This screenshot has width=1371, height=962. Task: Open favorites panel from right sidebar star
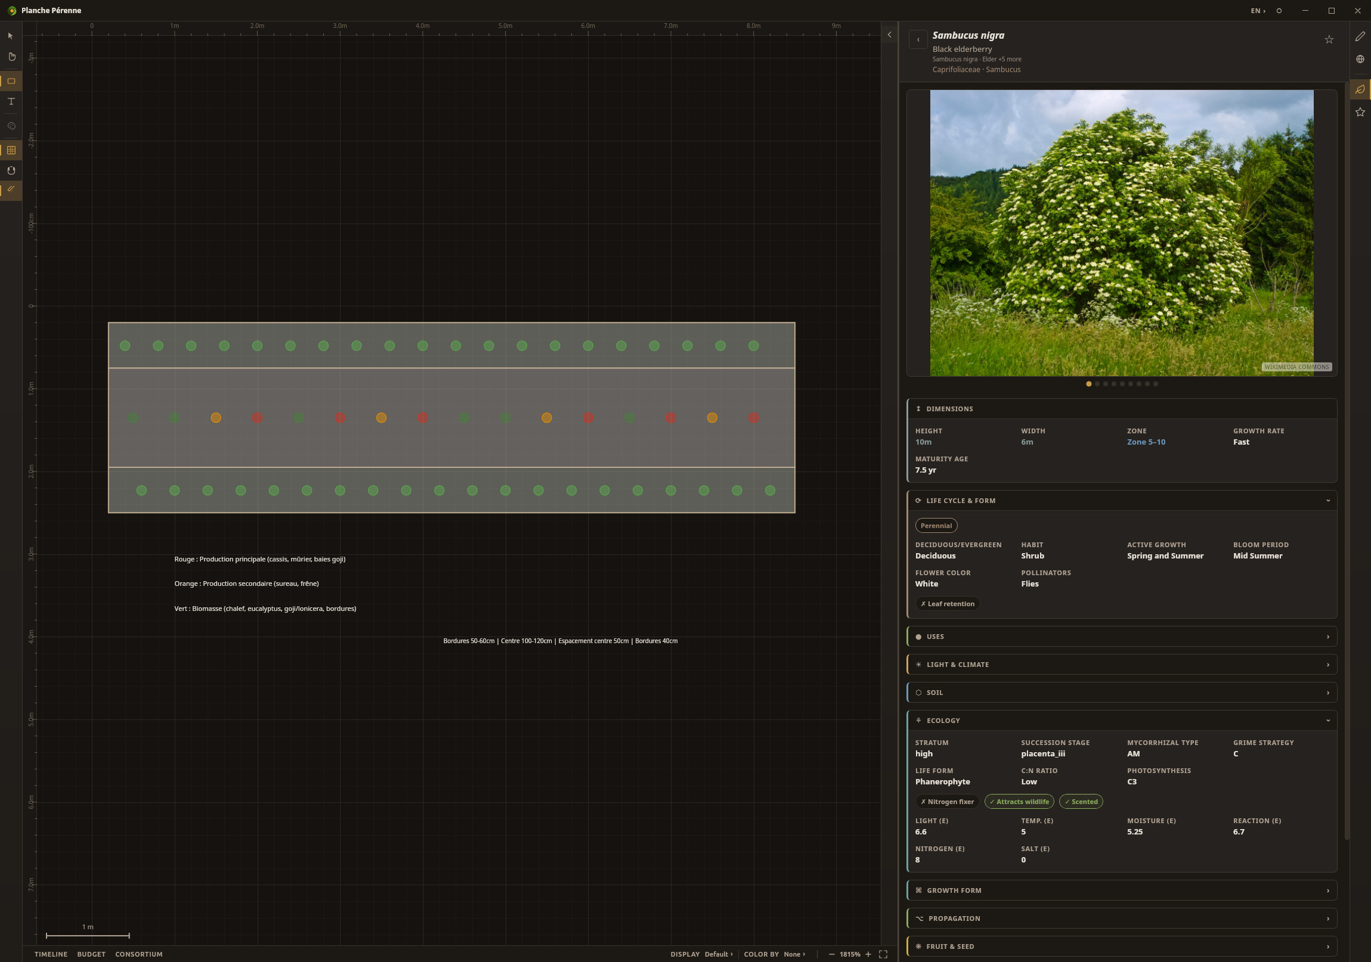[x=1360, y=112]
